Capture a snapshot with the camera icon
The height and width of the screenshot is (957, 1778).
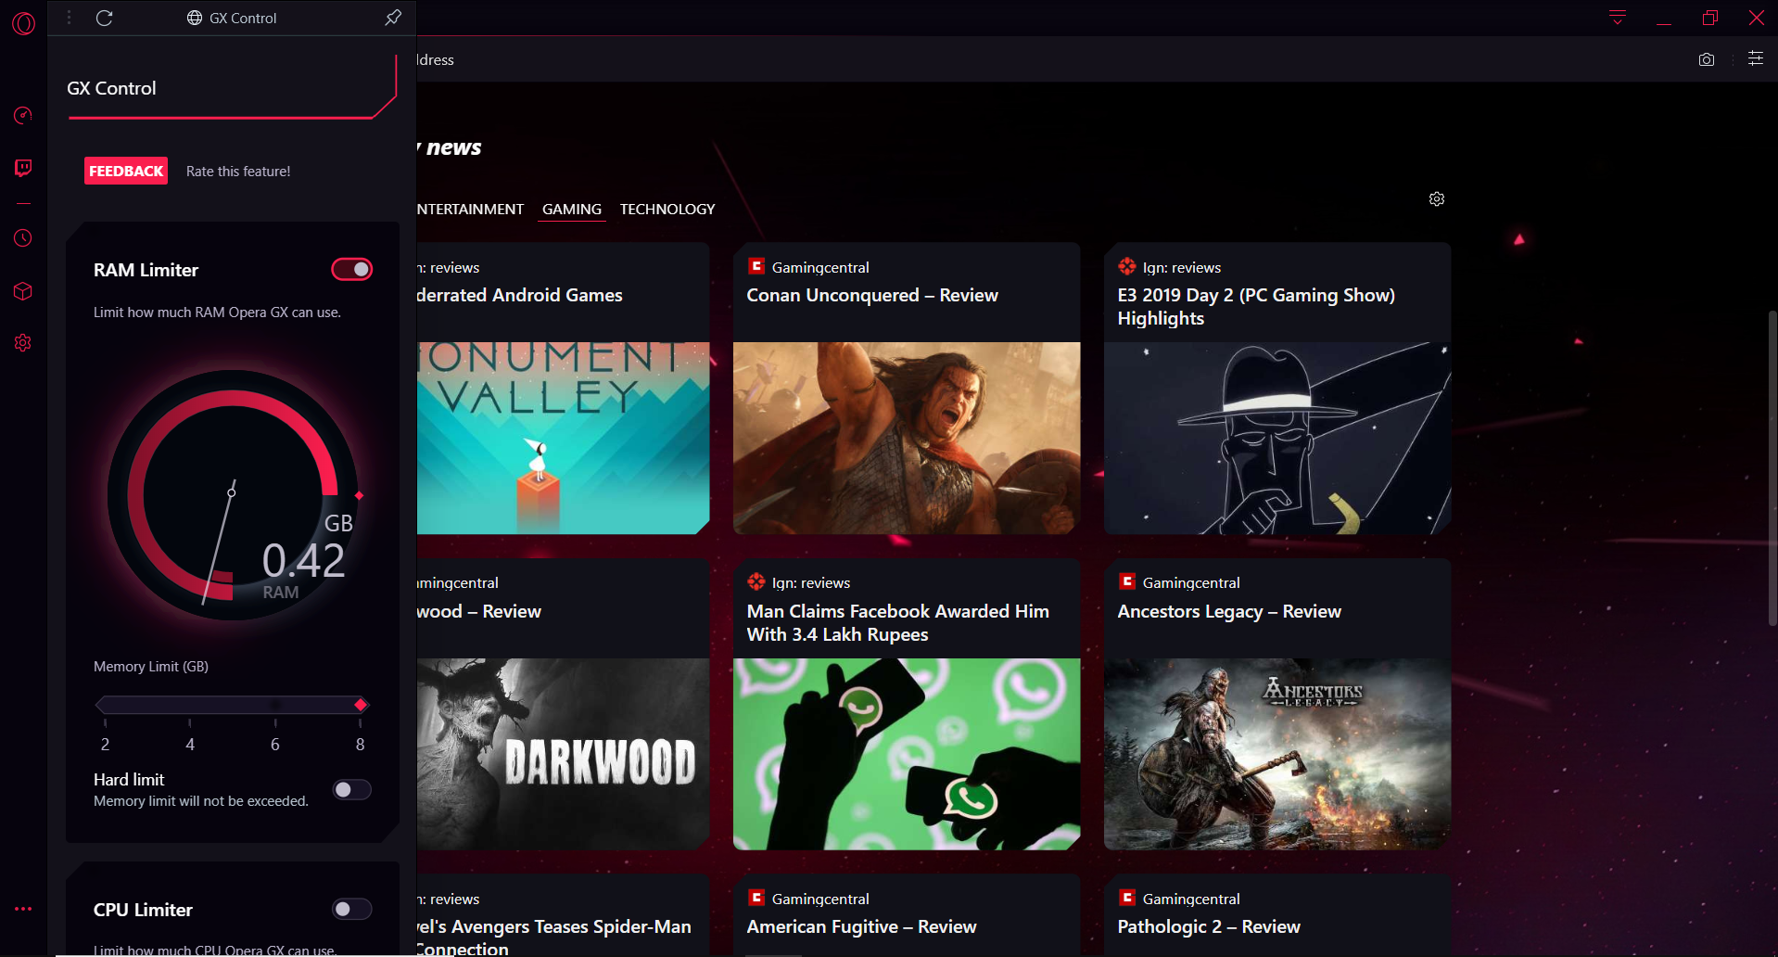click(x=1706, y=59)
